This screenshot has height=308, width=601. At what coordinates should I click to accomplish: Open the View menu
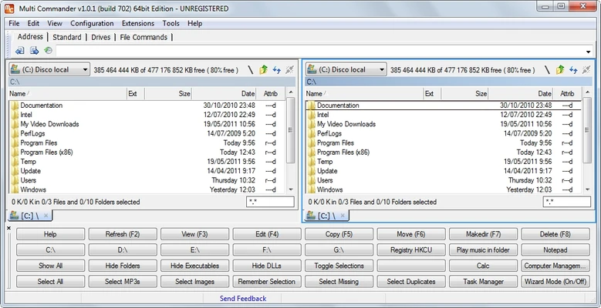[x=55, y=23]
